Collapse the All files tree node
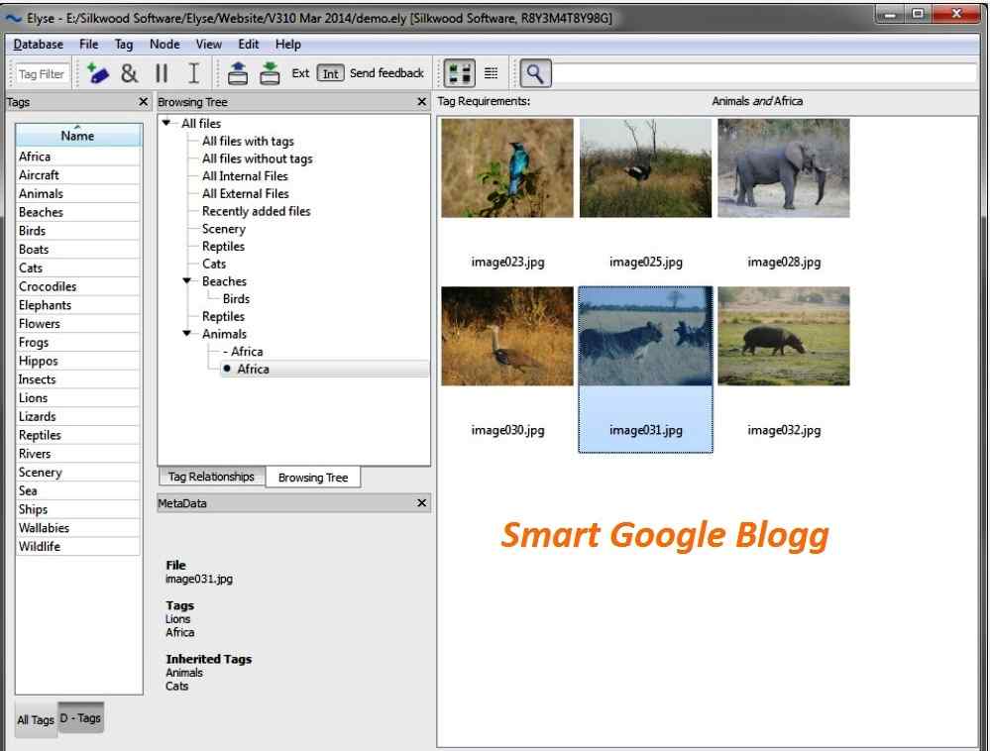990x751 pixels. (x=165, y=123)
